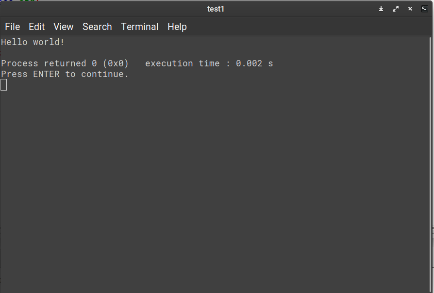Click the maximize expand icon

[x=396, y=9]
